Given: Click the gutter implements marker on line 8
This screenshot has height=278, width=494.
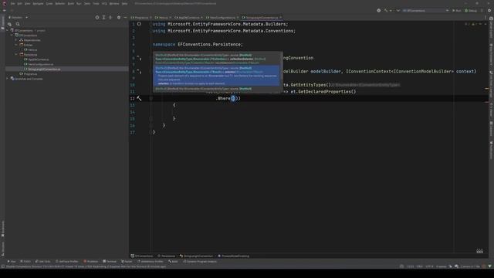Looking at the screenshot, I should (x=139, y=72).
